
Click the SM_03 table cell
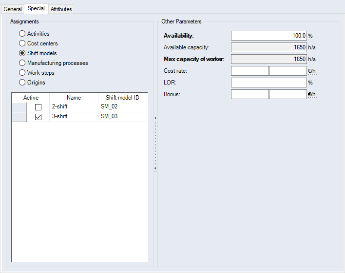tap(122, 117)
